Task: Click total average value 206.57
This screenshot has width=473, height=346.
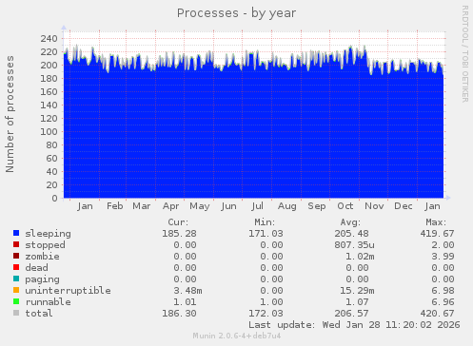Action: pos(351,314)
